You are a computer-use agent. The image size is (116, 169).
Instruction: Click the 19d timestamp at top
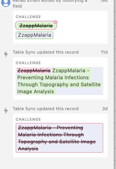point(104,1)
